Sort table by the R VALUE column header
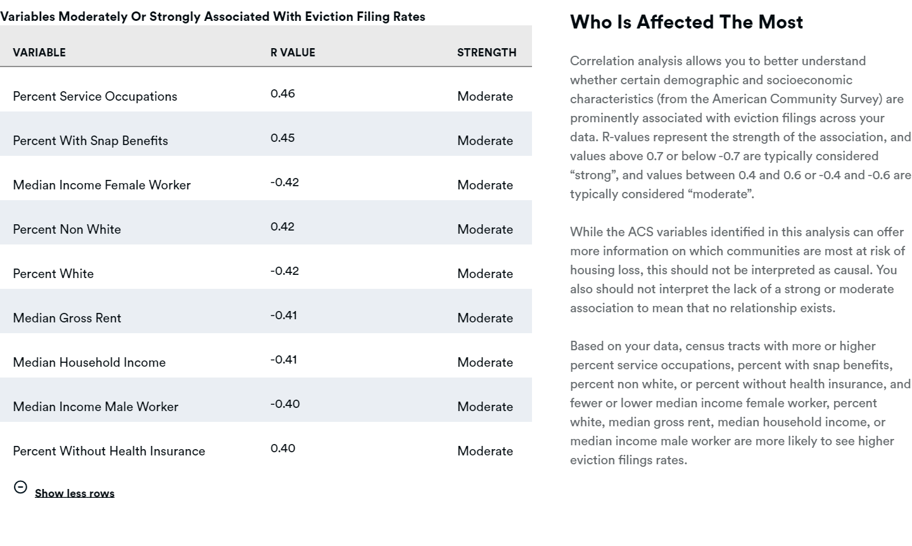Image resolution: width=912 pixels, height=546 pixels. (293, 53)
